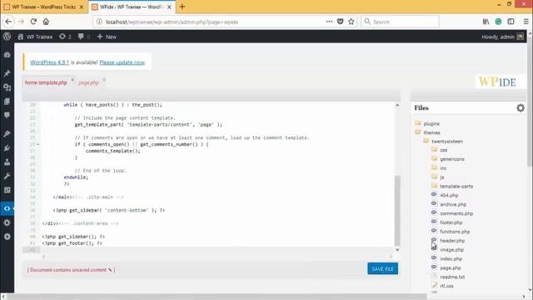
Task: Open the browser home page icon
Action: click(46, 22)
